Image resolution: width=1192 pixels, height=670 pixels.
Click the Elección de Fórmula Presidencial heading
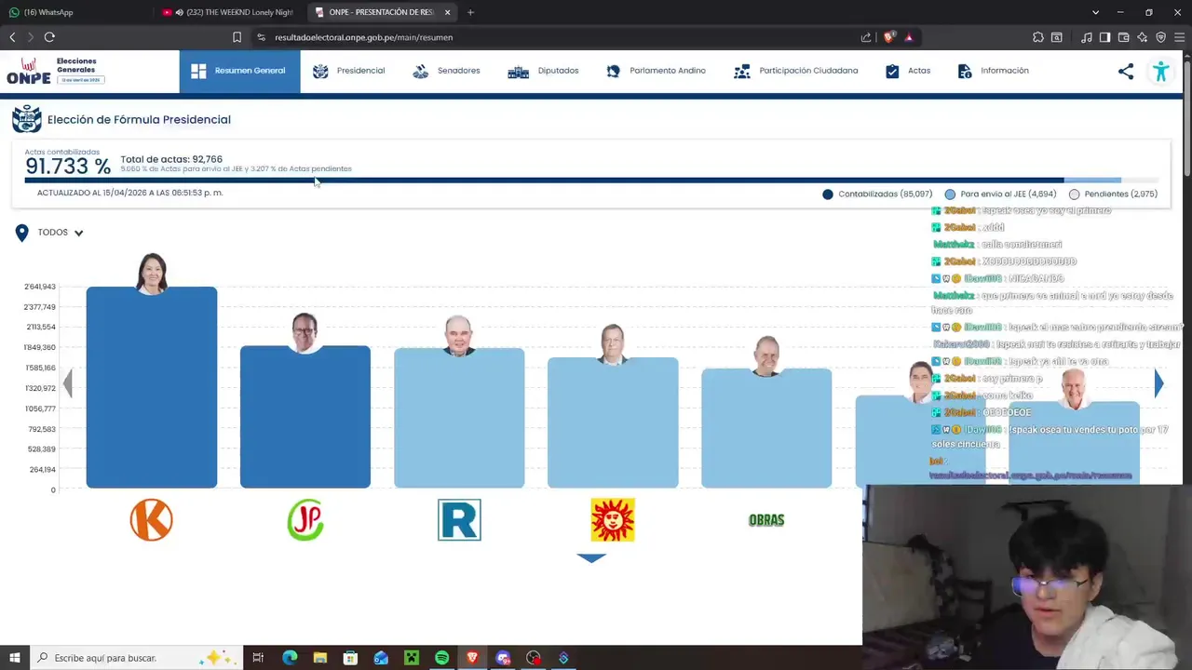(139, 119)
